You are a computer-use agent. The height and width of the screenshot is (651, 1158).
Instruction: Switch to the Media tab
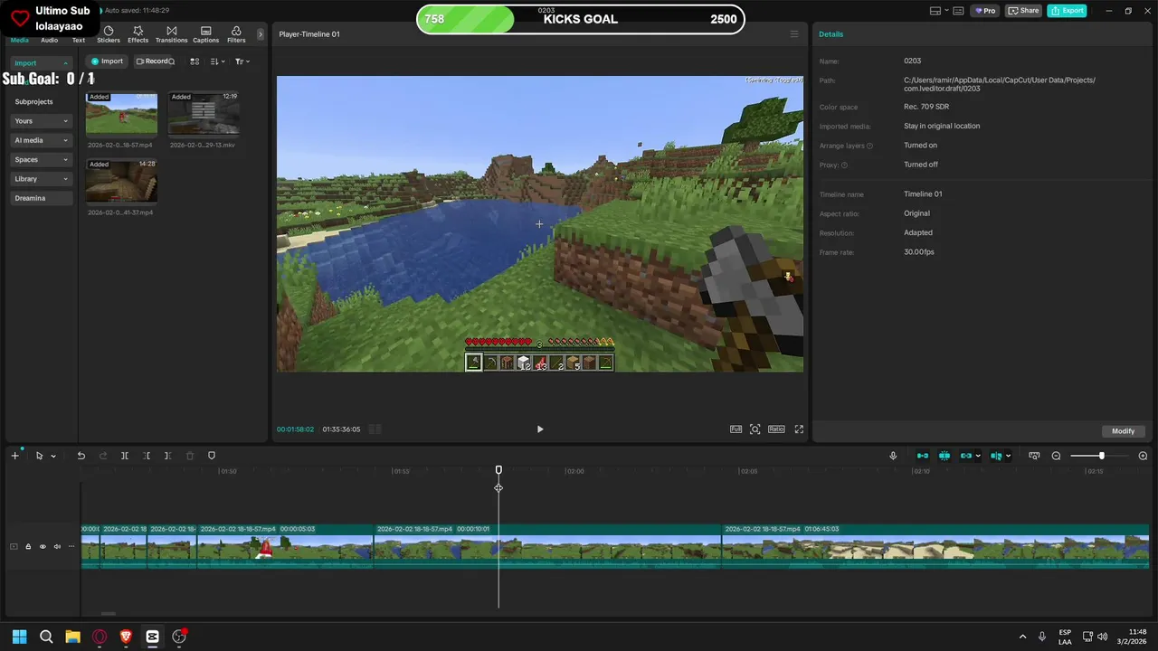coord(19,40)
